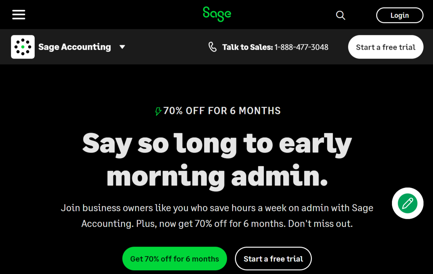
Task: Click the 70% OFF FOR 6 MONTHS banner text
Action: [222, 111]
